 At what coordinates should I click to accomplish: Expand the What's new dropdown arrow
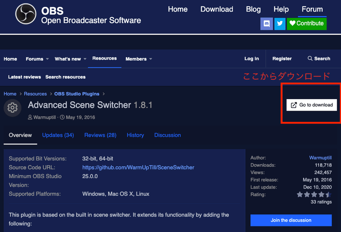[85, 59]
